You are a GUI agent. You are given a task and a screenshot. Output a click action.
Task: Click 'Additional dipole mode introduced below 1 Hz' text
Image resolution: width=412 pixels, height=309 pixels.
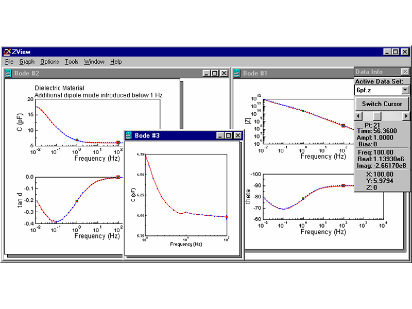98,95
